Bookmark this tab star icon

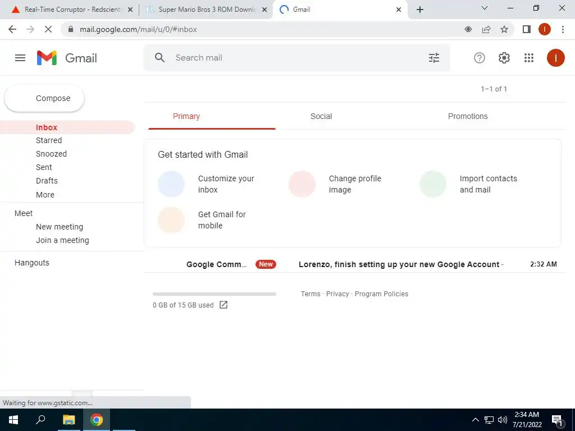click(x=504, y=29)
